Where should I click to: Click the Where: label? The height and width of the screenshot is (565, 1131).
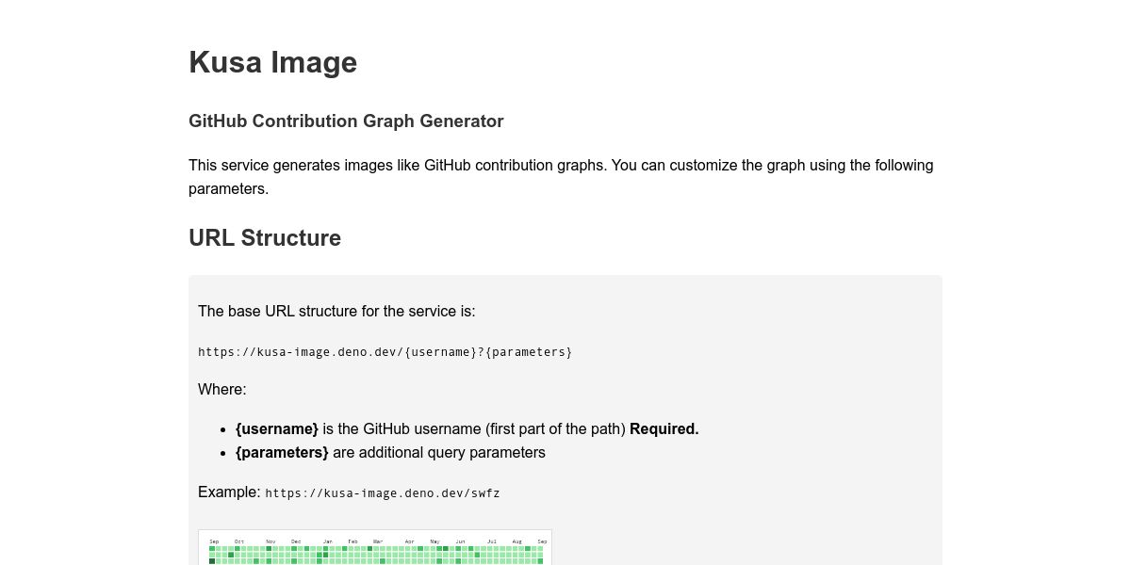click(x=222, y=390)
